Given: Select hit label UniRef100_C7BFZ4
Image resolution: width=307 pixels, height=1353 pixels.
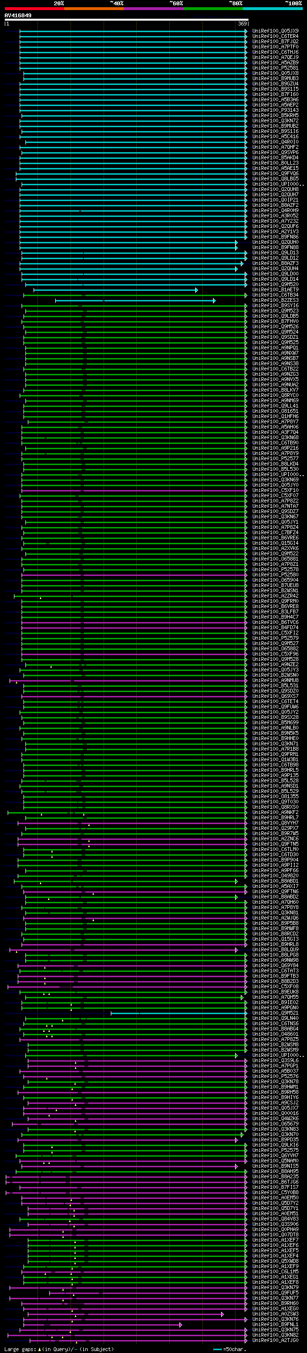Looking at the screenshot, I should click(275, 533).
